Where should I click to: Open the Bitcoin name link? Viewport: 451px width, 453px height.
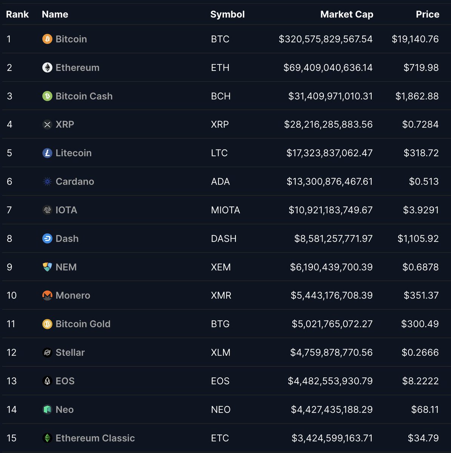71,39
